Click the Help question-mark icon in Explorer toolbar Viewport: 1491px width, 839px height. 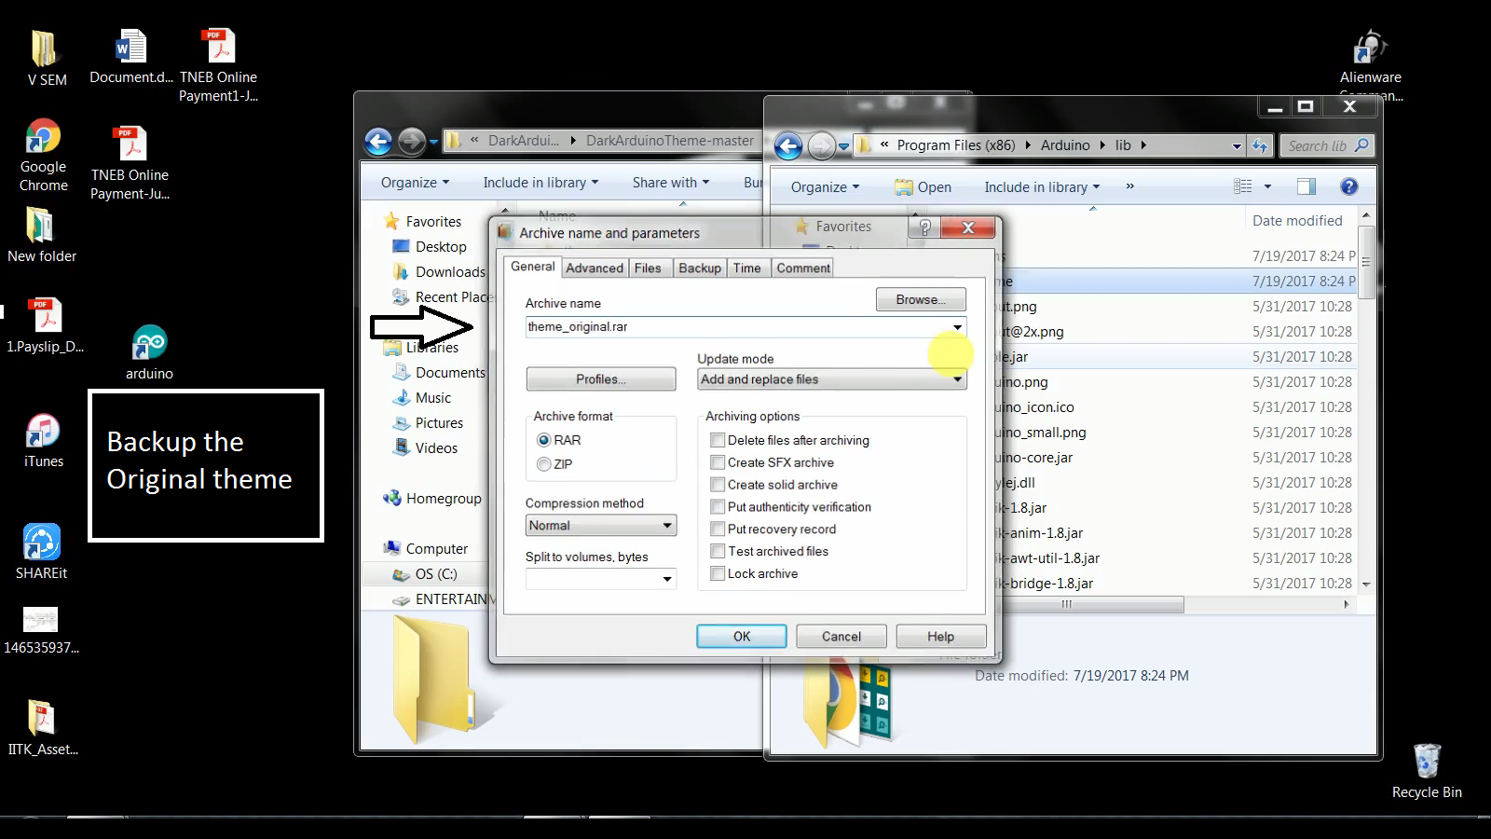point(1347,186)
